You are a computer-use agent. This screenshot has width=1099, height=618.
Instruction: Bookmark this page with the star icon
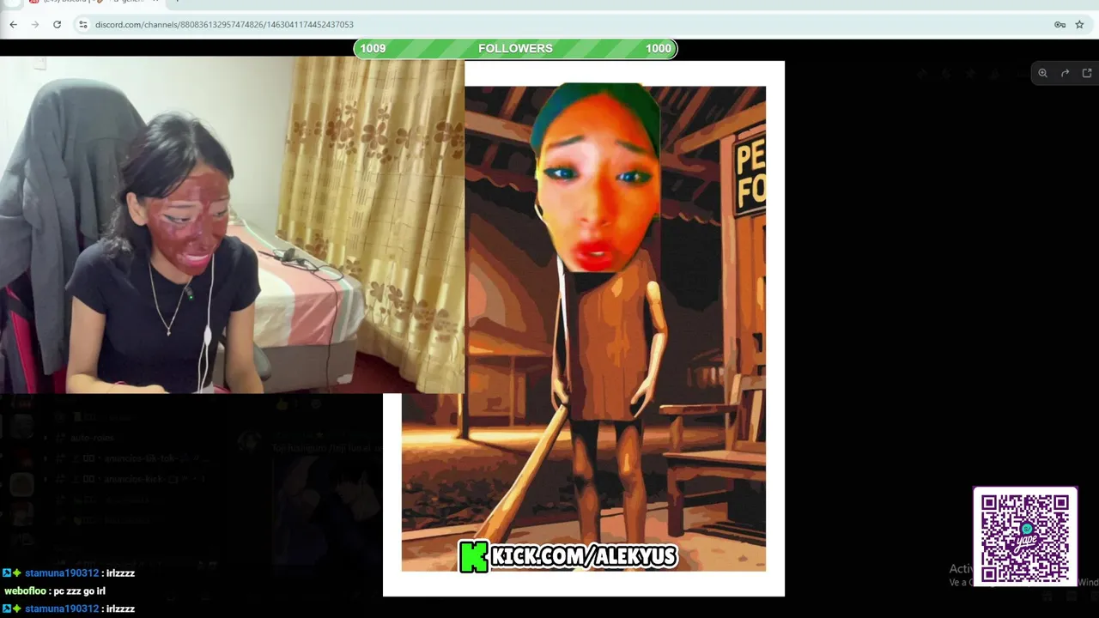[1079, 25]
